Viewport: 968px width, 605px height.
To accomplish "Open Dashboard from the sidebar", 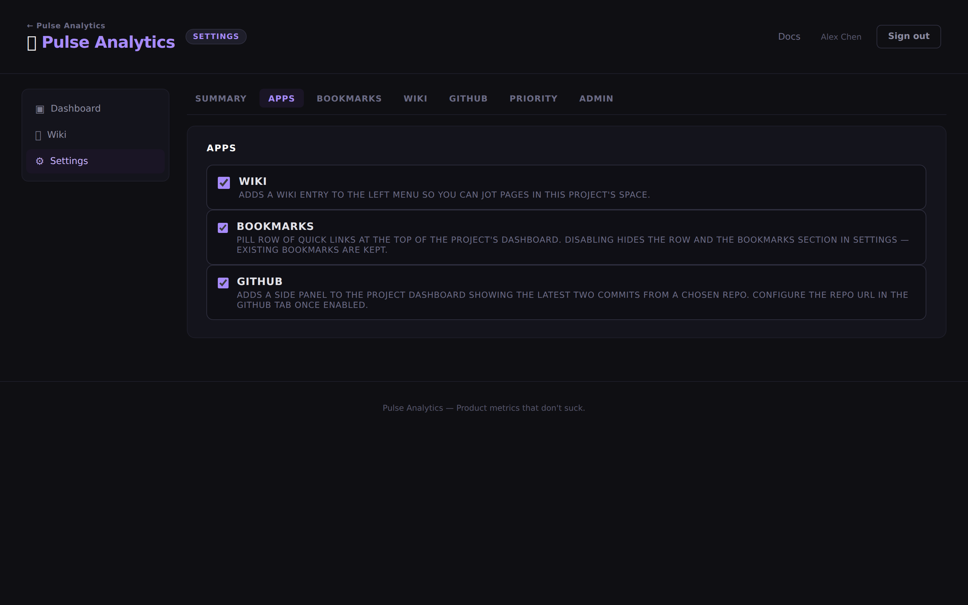I will (x=95, y=109).
